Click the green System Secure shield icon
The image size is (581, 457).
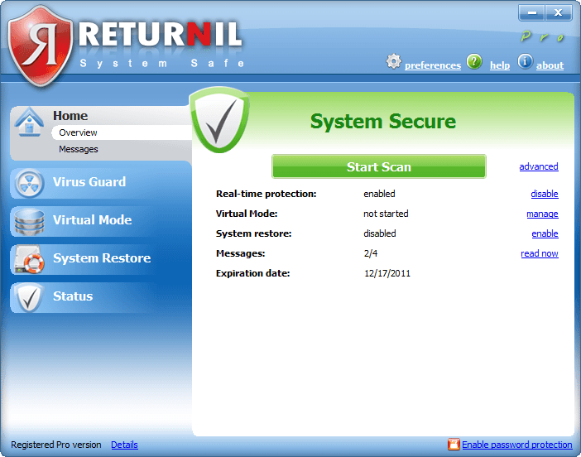(219, 120)
